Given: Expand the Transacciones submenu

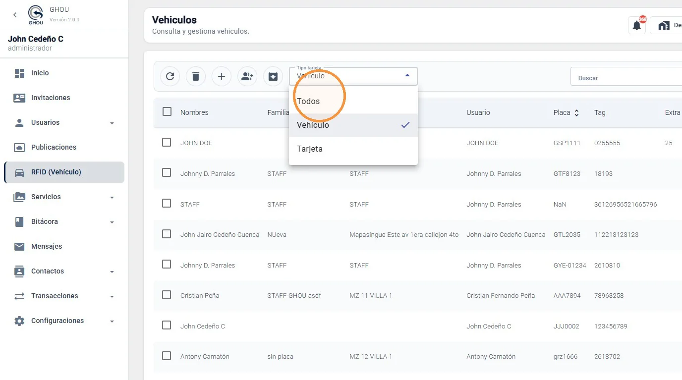Looking at the screenshot, I should (x=112, y=296).
